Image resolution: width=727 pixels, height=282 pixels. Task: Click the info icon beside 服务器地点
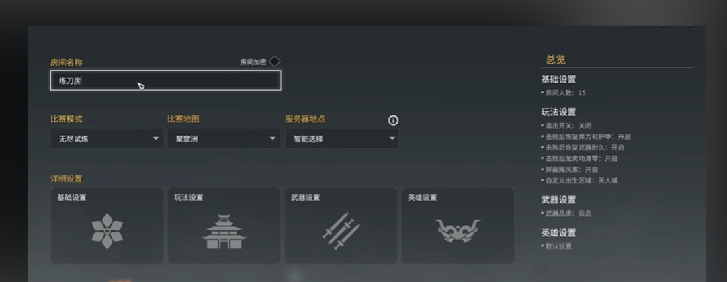[x=393, y=120]
